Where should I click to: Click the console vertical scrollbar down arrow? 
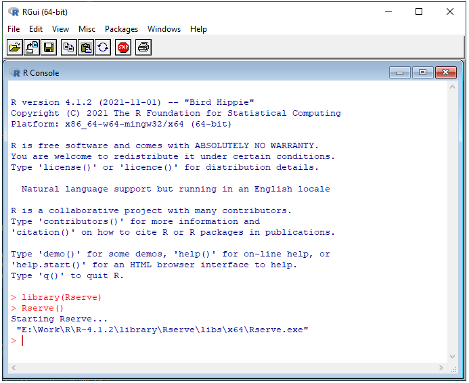coord(453,357)
